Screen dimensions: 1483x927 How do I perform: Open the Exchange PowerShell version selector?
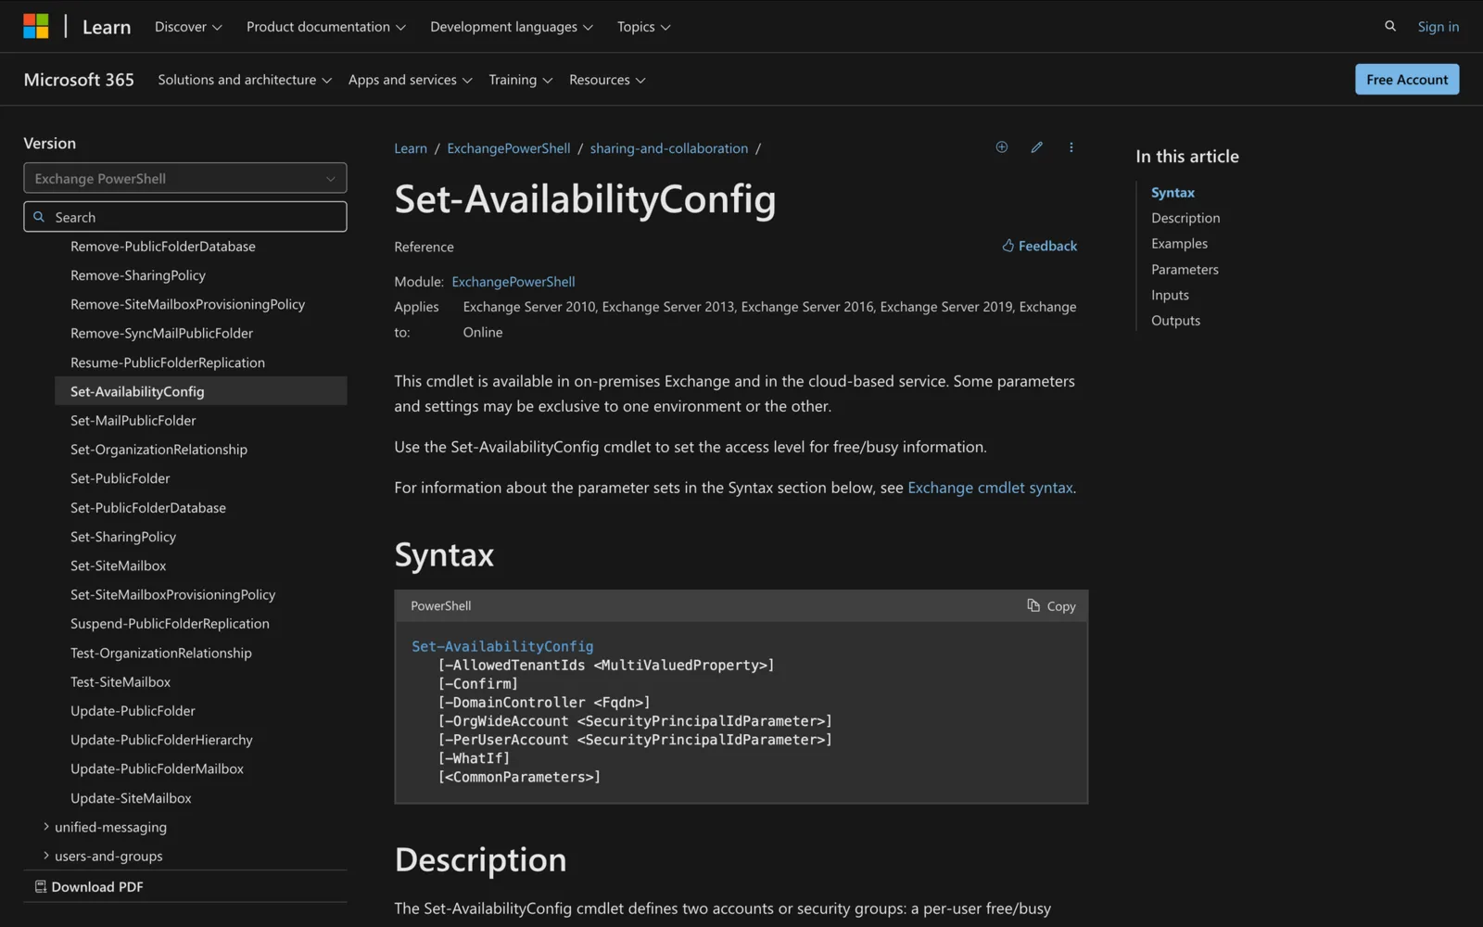click(185, 178)
